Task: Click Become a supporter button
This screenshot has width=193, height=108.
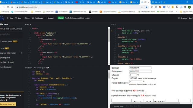Action: click(x=8, y=104)
